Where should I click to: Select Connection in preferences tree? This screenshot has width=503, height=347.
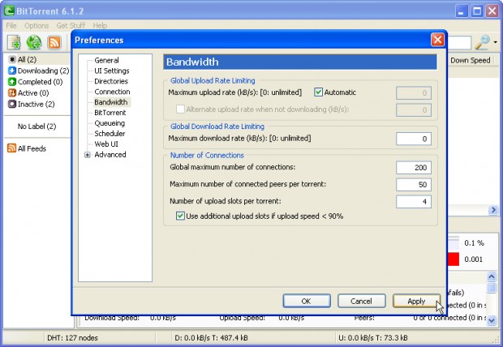(112, 92)
